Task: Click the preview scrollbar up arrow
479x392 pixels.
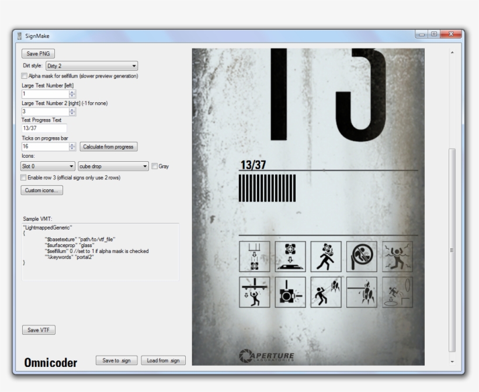Action: pyautogui.click(x=452, y=53)
